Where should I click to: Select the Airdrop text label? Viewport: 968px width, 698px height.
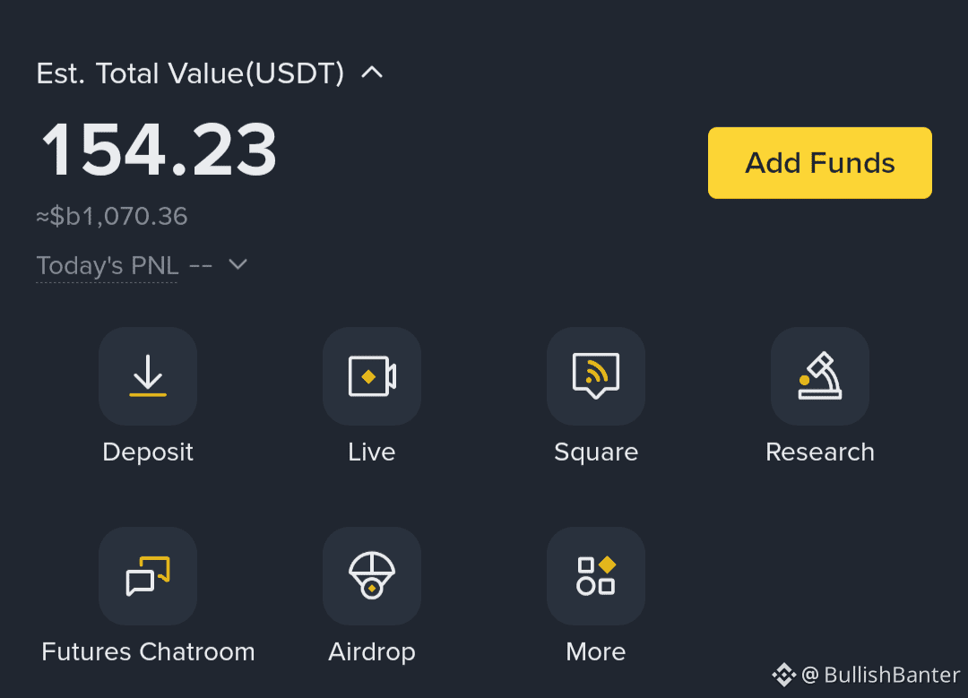[x=372, y=652]
